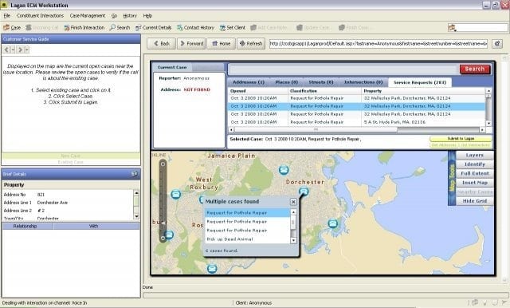This screenshot has width=510, height=308.
Task: Click the Case icon in toolbar
Action: pyautogui.click(x=6, y=28)
